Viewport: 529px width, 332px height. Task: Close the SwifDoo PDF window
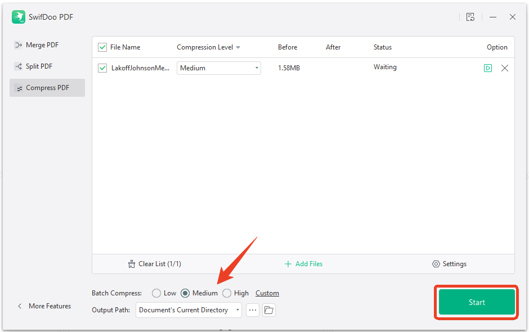pos(513,17)
